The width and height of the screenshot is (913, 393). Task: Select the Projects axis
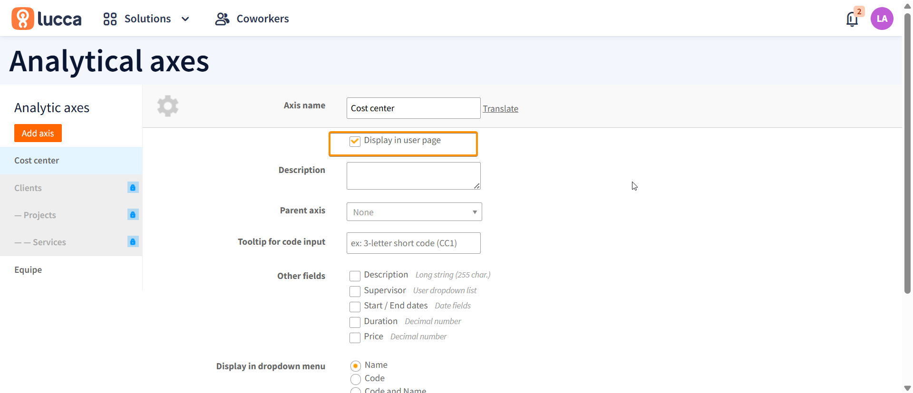tap(71, 215)
